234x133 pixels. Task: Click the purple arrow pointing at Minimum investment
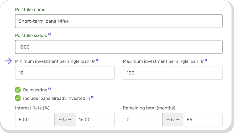click(8, 61)
